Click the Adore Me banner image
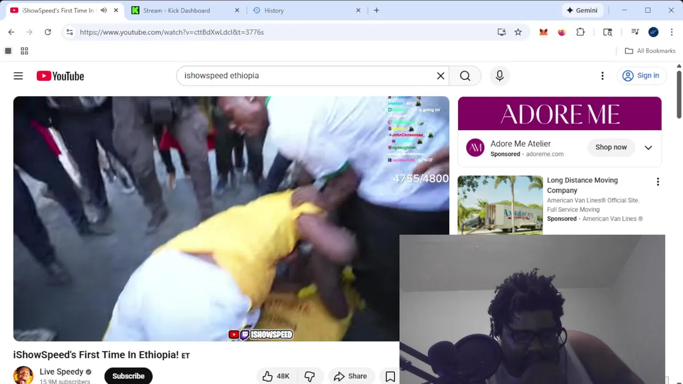 [x=560, y=114]
